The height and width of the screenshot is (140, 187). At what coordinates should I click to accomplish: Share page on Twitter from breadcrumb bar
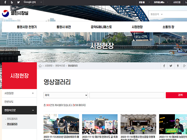[x=171, y=66]
